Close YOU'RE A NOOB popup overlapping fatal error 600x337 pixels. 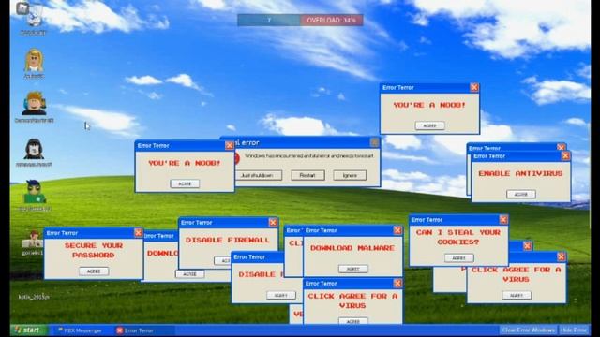coord(229,146)
